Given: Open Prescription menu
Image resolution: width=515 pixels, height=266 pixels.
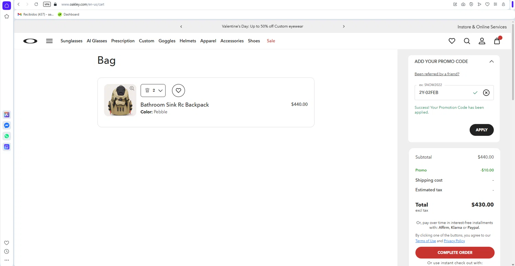Looking at the screenshot, I should click(123, 41).
